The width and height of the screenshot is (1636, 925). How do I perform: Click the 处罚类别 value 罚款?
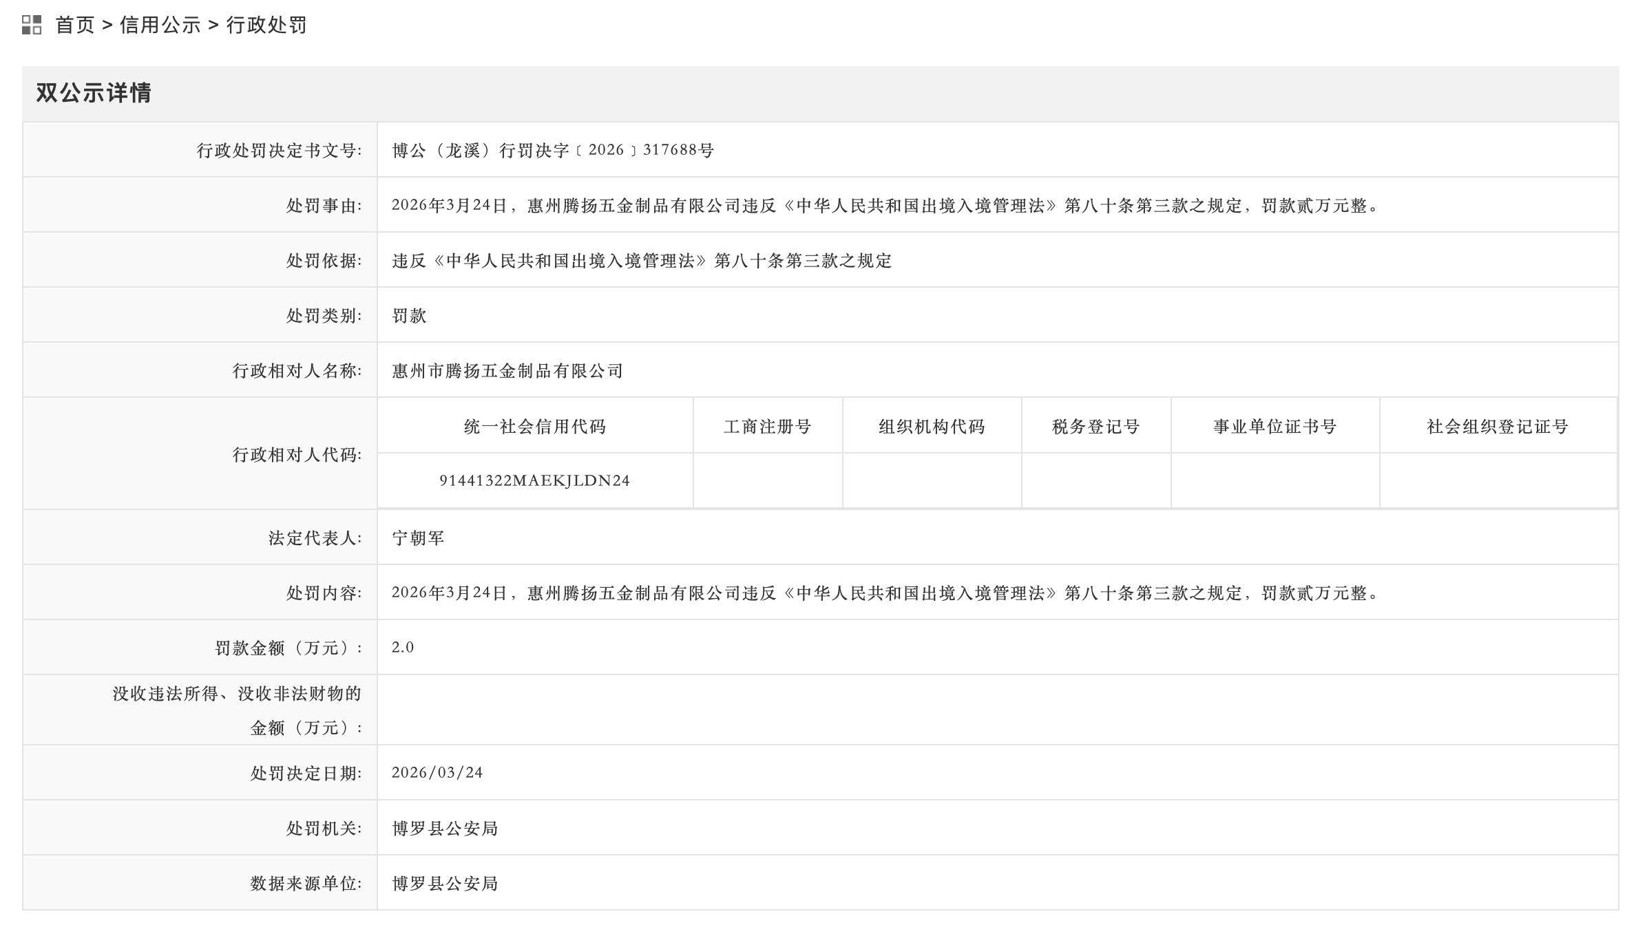[x=409, y=316]
